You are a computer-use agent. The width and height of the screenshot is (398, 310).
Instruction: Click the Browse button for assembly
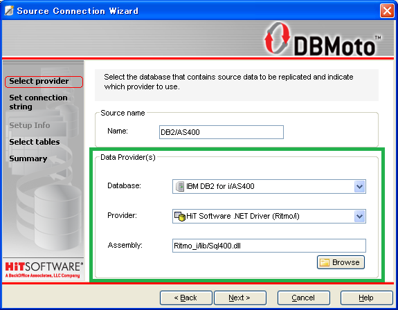click(x=341, y=262)
